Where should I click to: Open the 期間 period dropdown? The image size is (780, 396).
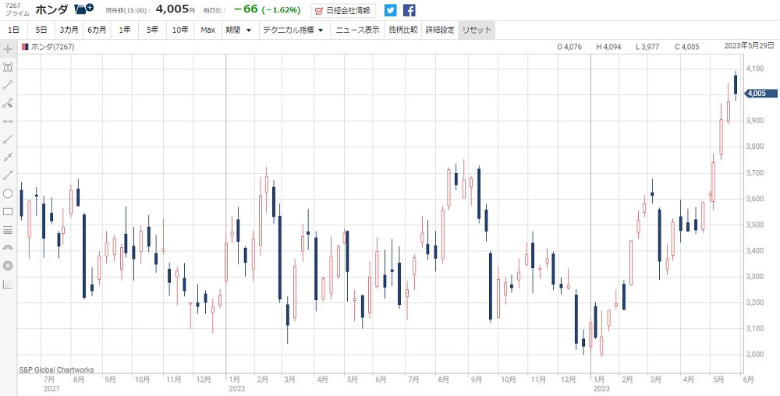pyautogui.click(x=239, y=30)
